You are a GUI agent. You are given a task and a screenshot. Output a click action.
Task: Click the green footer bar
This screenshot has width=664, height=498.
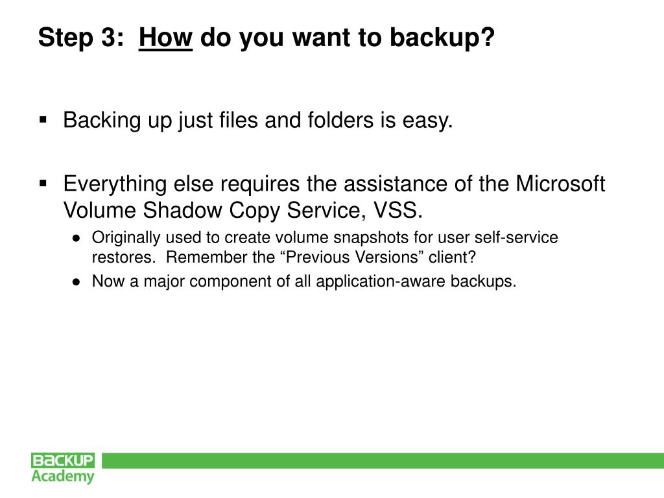[x=383, y=460]
